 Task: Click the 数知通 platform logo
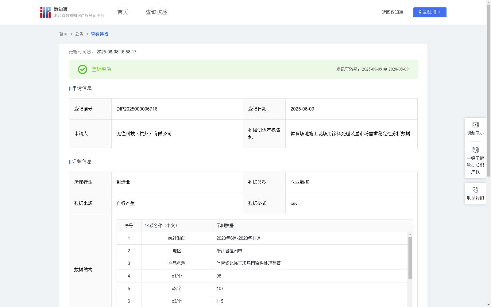tap(72, 12)
